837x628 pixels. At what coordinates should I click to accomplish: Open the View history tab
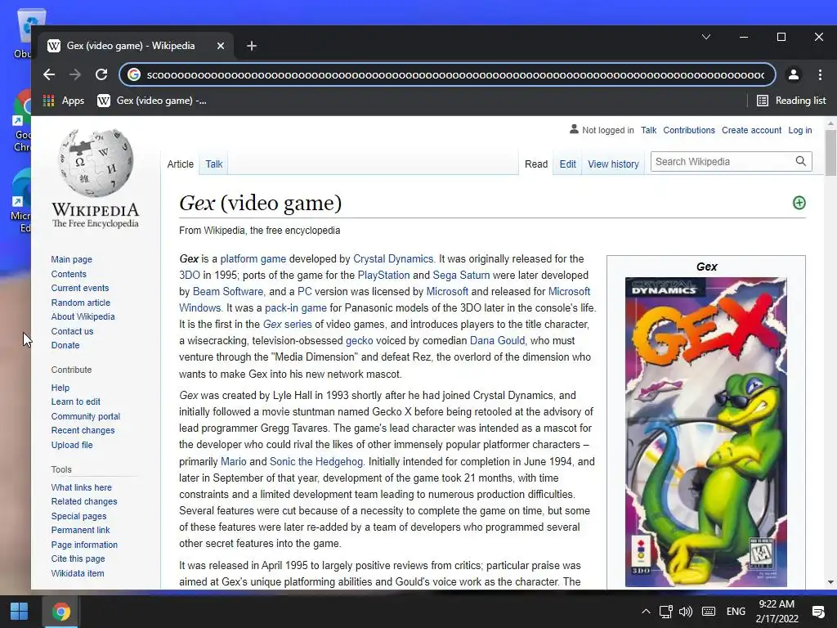(x=613, y=164)
